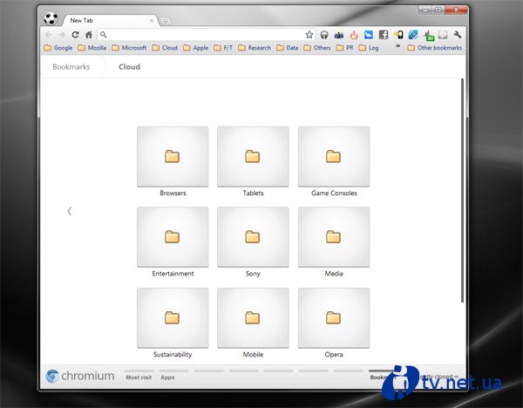Open the Facebook extension
This screenshot has width=523, height=408.
pos(384,35)
